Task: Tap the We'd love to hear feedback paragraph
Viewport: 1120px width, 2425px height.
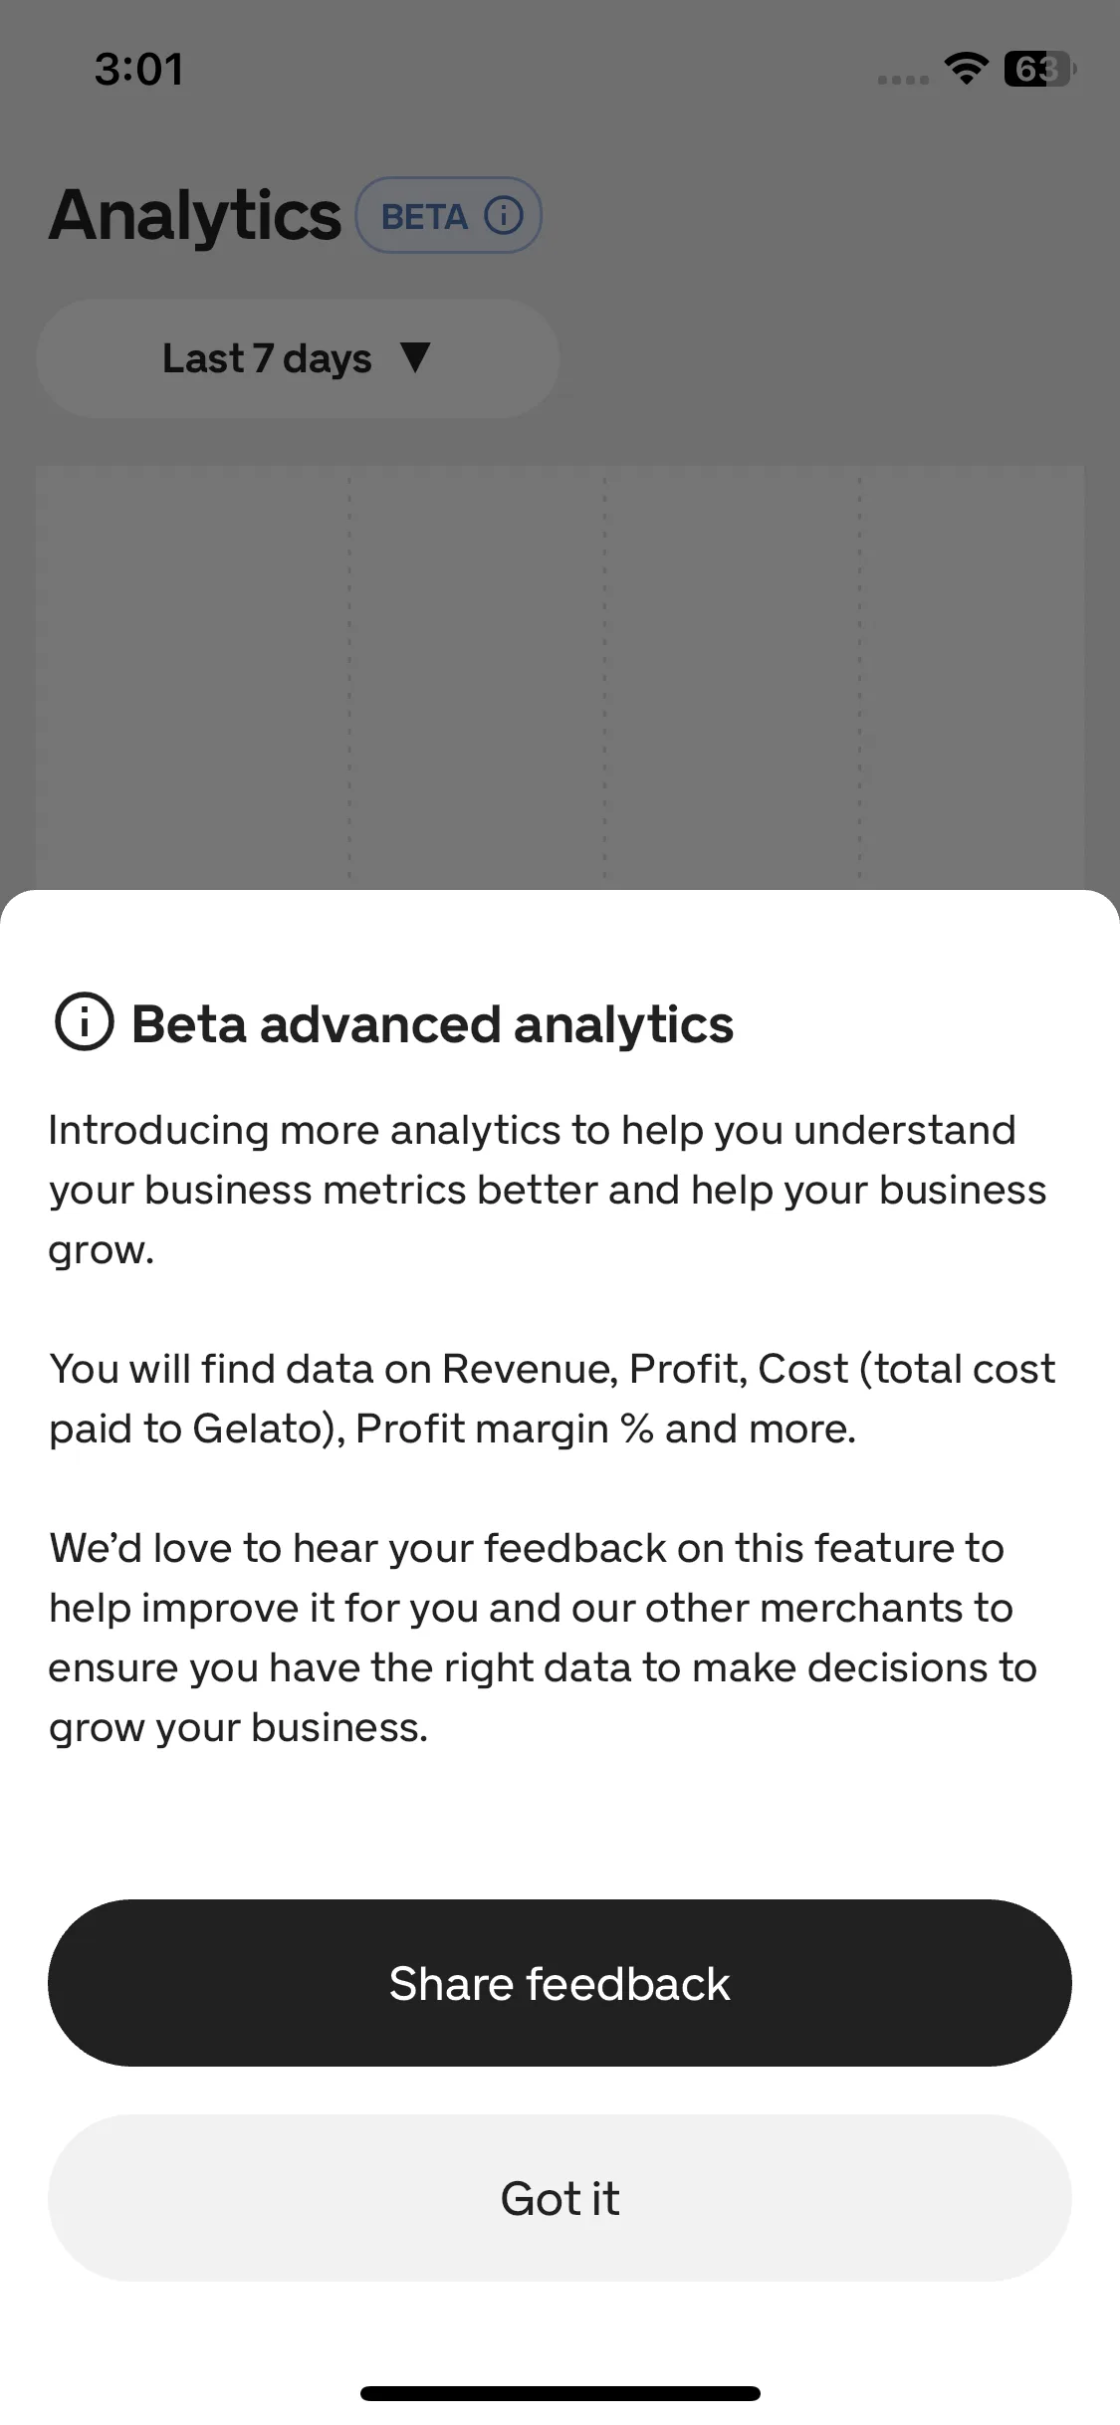Action: pos(543,1638)
